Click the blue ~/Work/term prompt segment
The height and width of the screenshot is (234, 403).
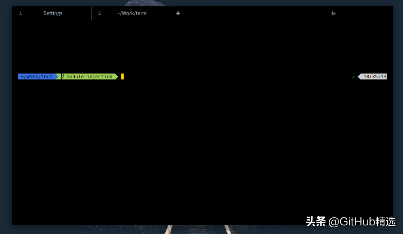click(x=37, y=77)
